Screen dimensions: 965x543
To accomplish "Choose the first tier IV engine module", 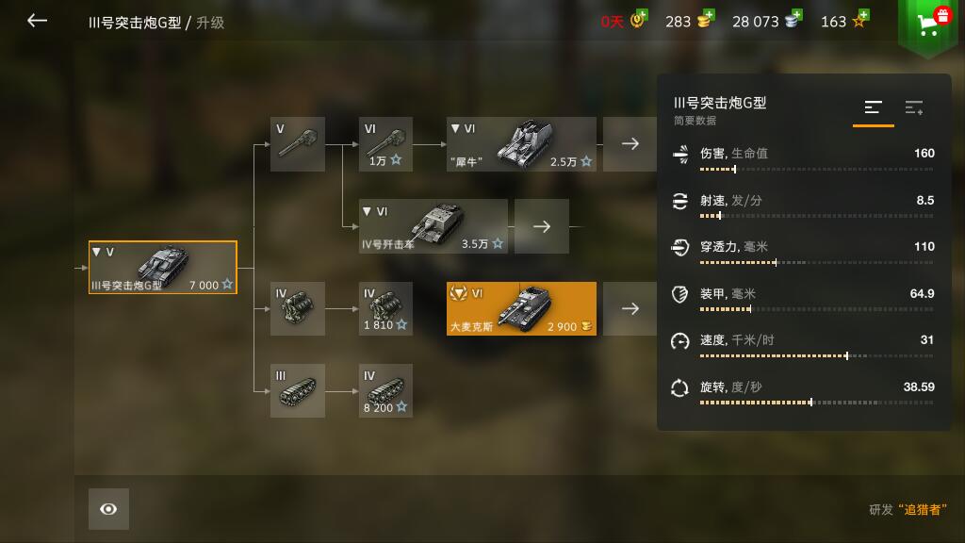I will click(297, 308).
